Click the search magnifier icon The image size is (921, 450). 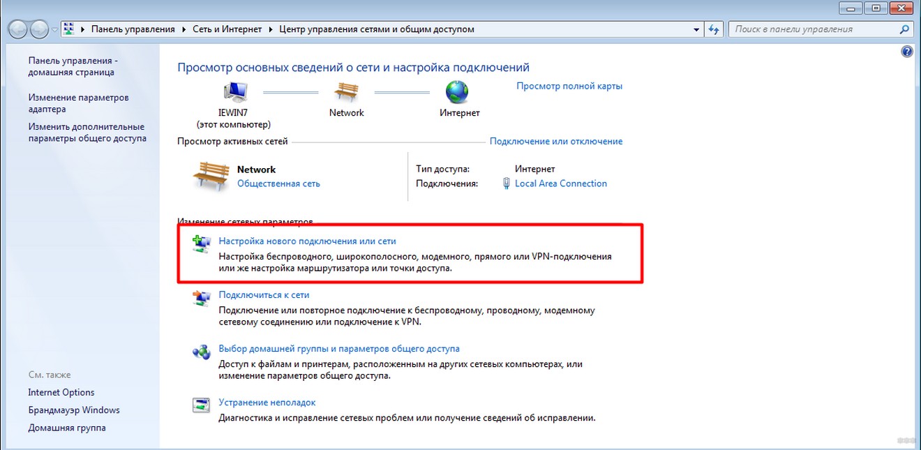pyautogui.click(x=904, y=29)
